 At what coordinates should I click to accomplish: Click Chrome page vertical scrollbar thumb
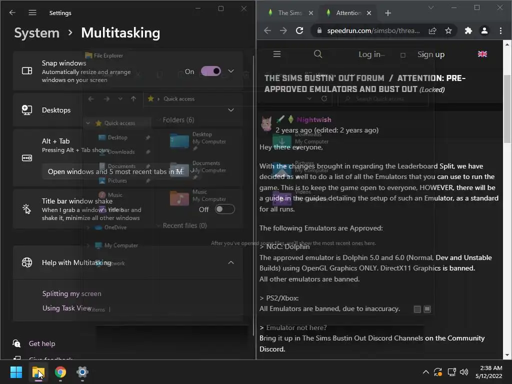[507, 108]
